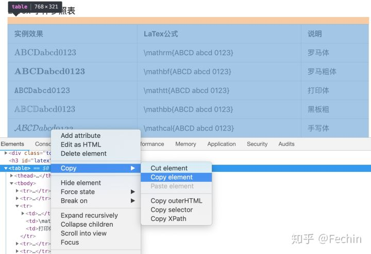371x254 pixels.
Task: Click the 罗马粗体 description cell
Action: coord(335,72)
